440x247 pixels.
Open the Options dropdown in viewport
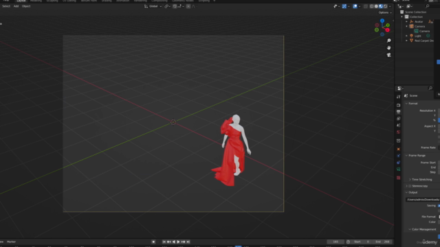pyautogui.click(x=385, y=12)
